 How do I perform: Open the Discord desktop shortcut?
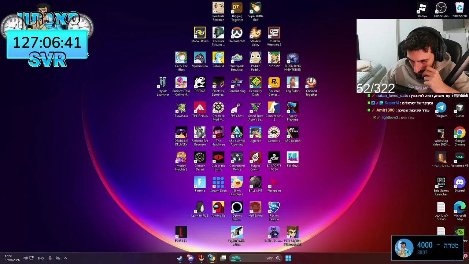coord(459,184)
